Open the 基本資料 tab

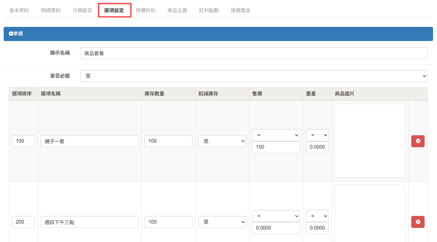pyautogui.click(x=19, y=10)
